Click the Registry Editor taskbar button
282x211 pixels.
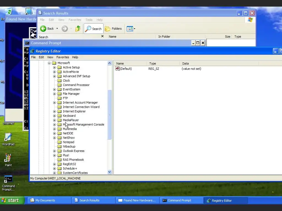[226, 200]
